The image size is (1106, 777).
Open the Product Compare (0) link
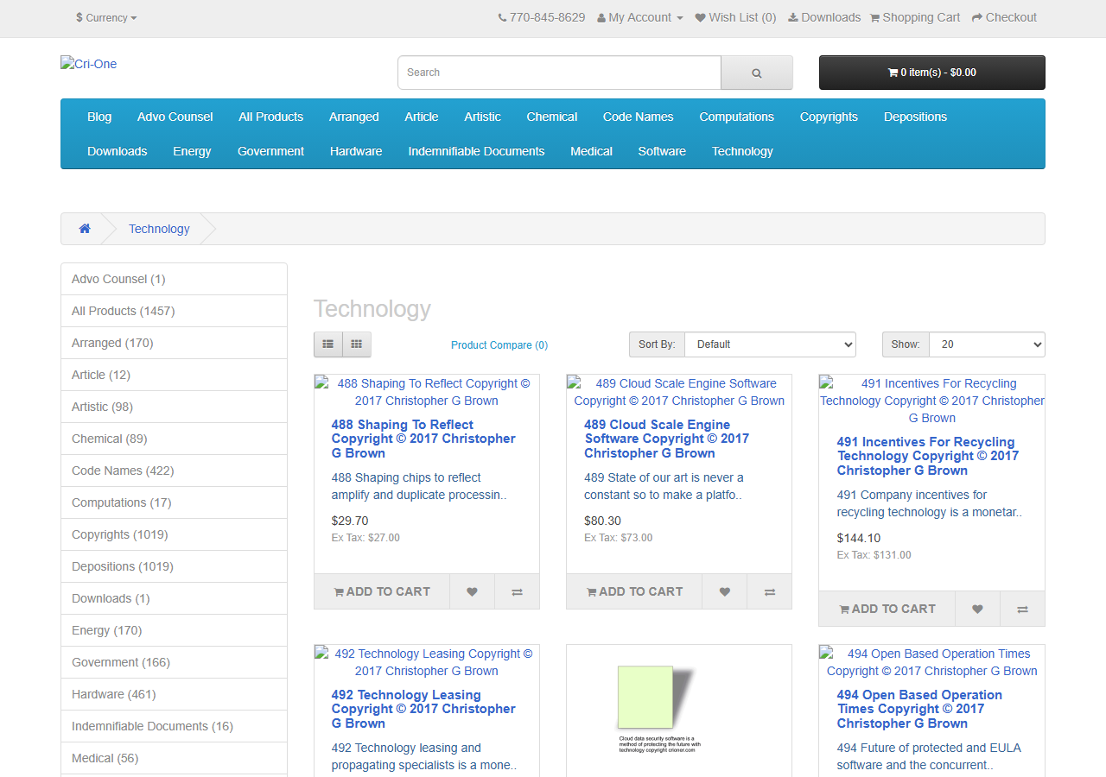499,345
